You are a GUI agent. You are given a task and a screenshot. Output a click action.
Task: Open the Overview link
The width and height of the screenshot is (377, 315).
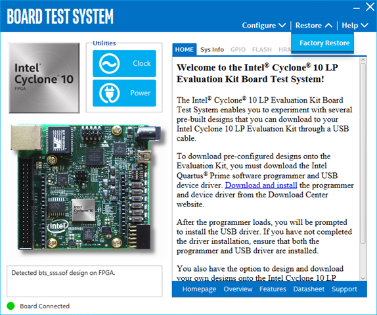pos(238,289)
